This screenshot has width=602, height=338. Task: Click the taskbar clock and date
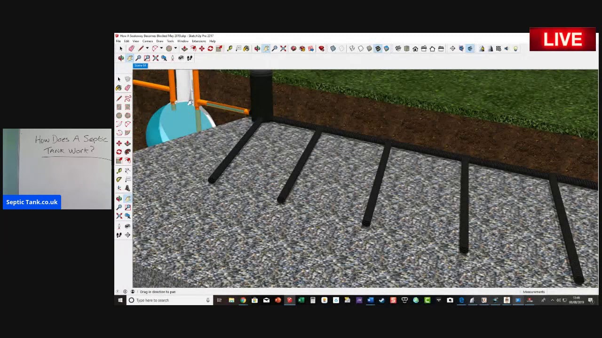pyautogui.click(x=577, y=300)
